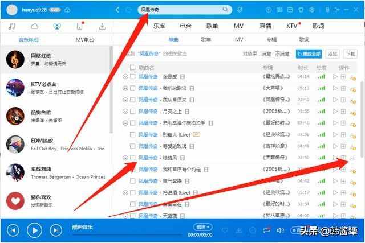The height and width of the screenshot is (243, 365).
Task: Download the song 全是爱
Action: (352, 76)
